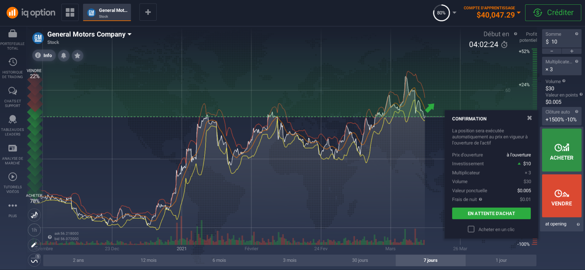Viewport: 585px width, 270px height.
Task: Add a new asset tab with plus
Action: point(148,12)
